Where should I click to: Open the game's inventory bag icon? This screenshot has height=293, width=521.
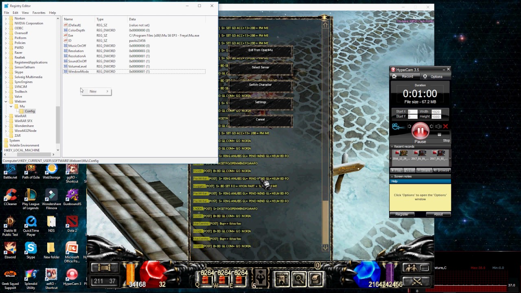pos(315,279)
